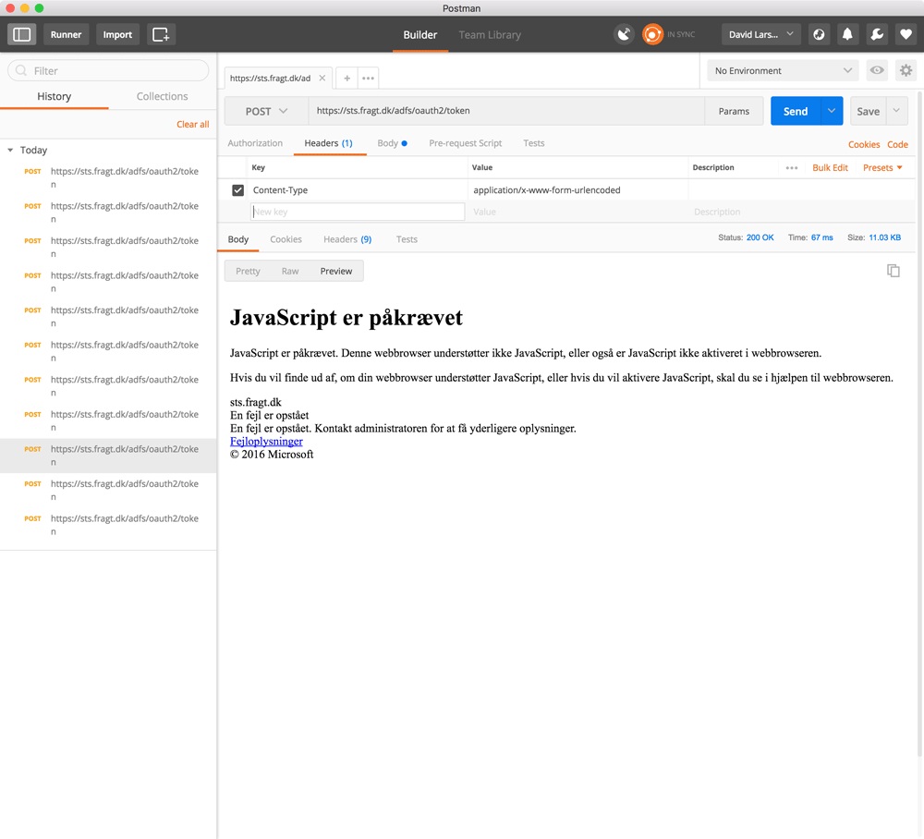This screenshot has width=924, height=839.
Task: Open the request Tests tab
Action: pyautogui.click(x=534, y=143)
